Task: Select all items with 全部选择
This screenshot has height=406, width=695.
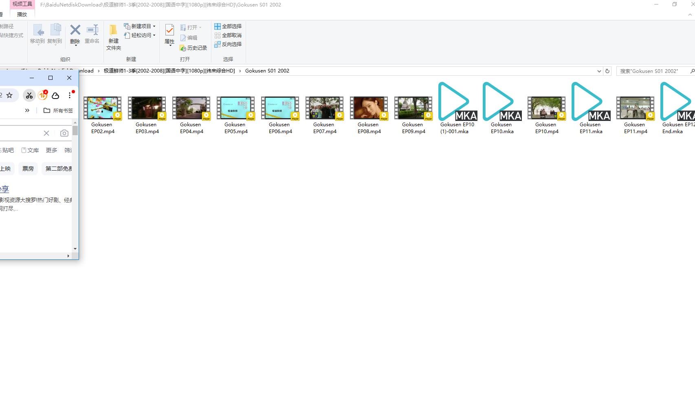Action: (228, 26)
